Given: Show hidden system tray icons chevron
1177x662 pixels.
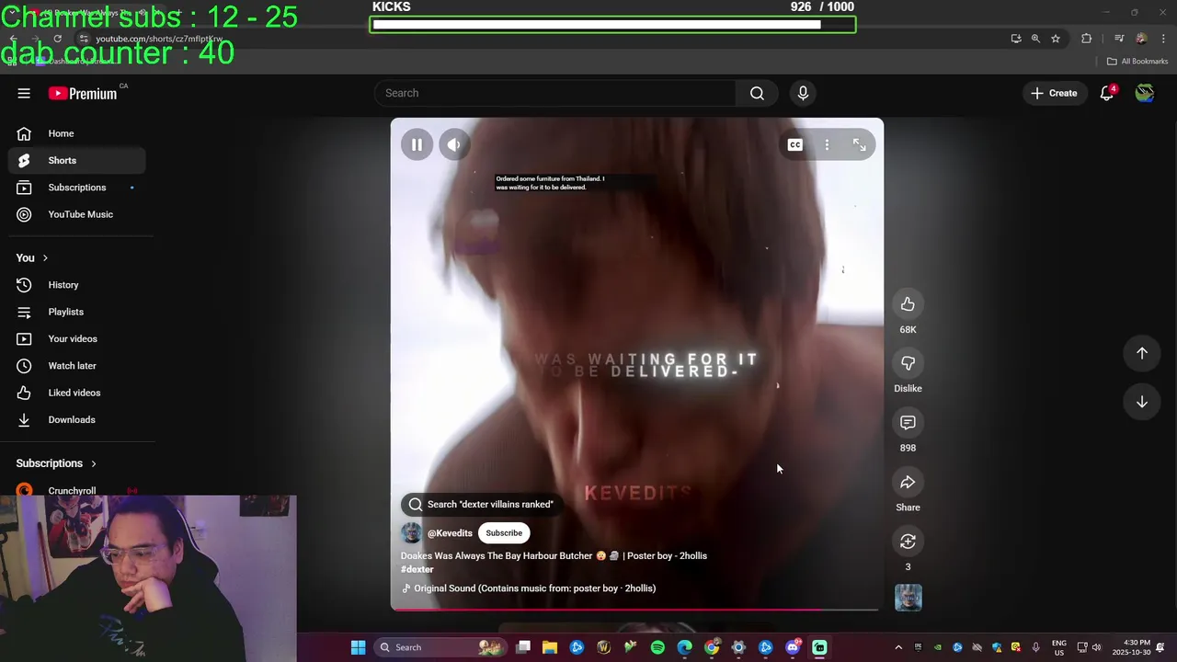Looking at the screenshot, I should click(x=898, y=647).
